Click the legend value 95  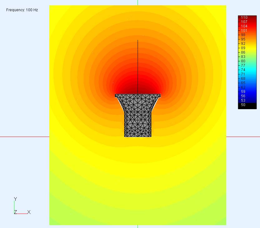pos(243,39)
